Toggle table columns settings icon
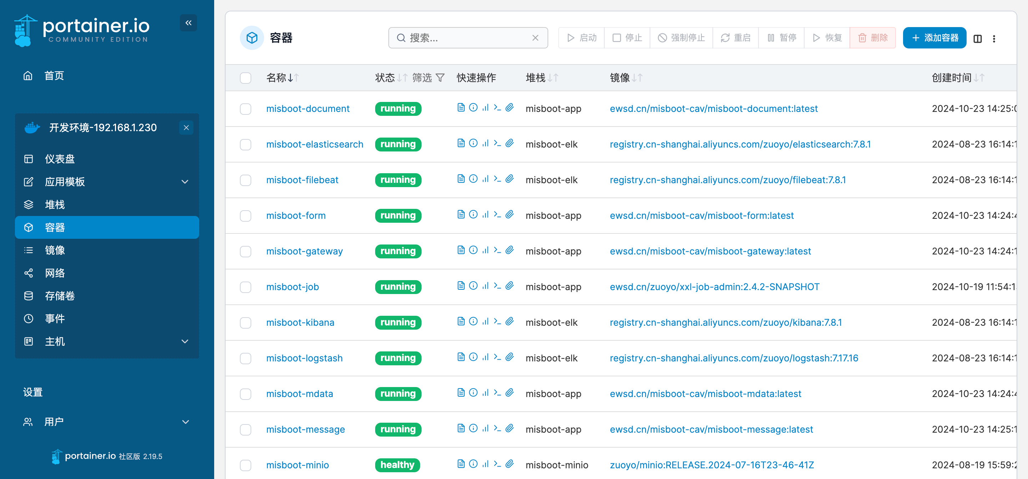This screenshot has width=1028, height=479. coord(977,38)
